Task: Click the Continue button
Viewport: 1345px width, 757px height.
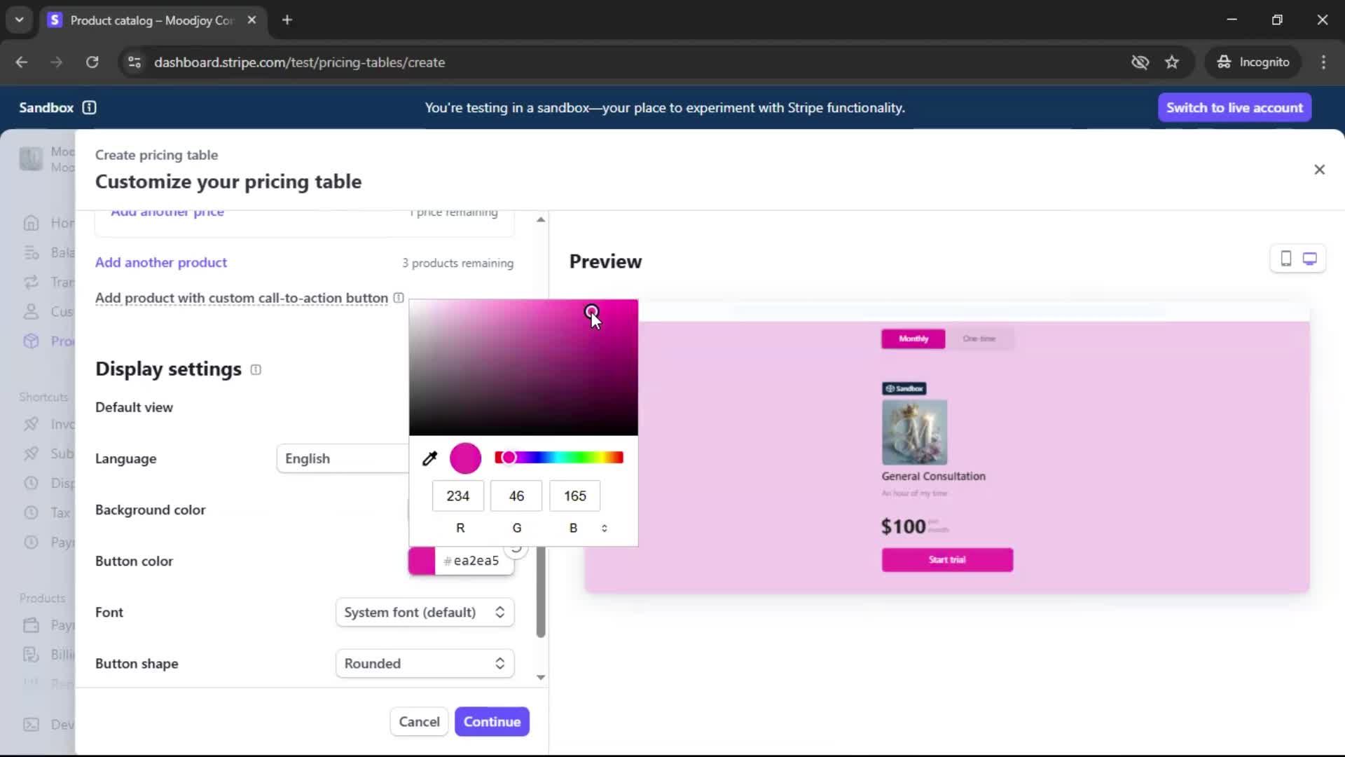Action: coord(492,721)
